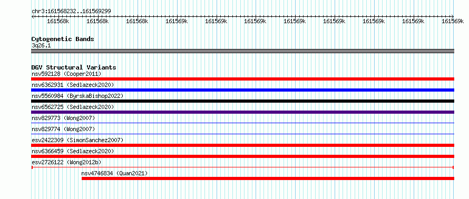This screenshot has width=469, height=199.
Task: Click the Cytogenetic Bands track title
Action: pos(63,39)
